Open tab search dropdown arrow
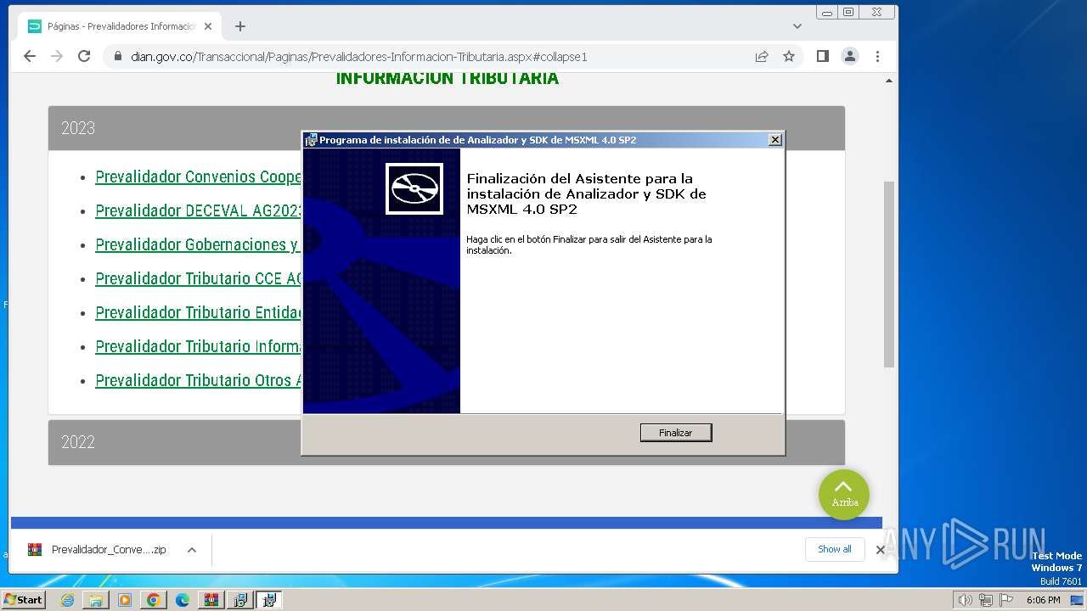 [x=797, y=26]
